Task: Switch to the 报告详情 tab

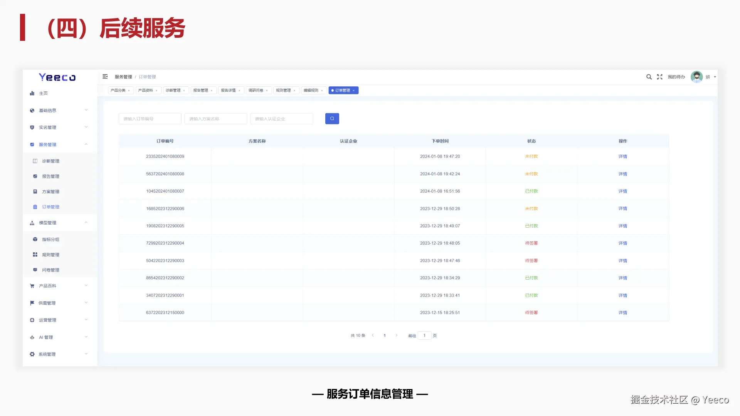Action: (228, 91)
